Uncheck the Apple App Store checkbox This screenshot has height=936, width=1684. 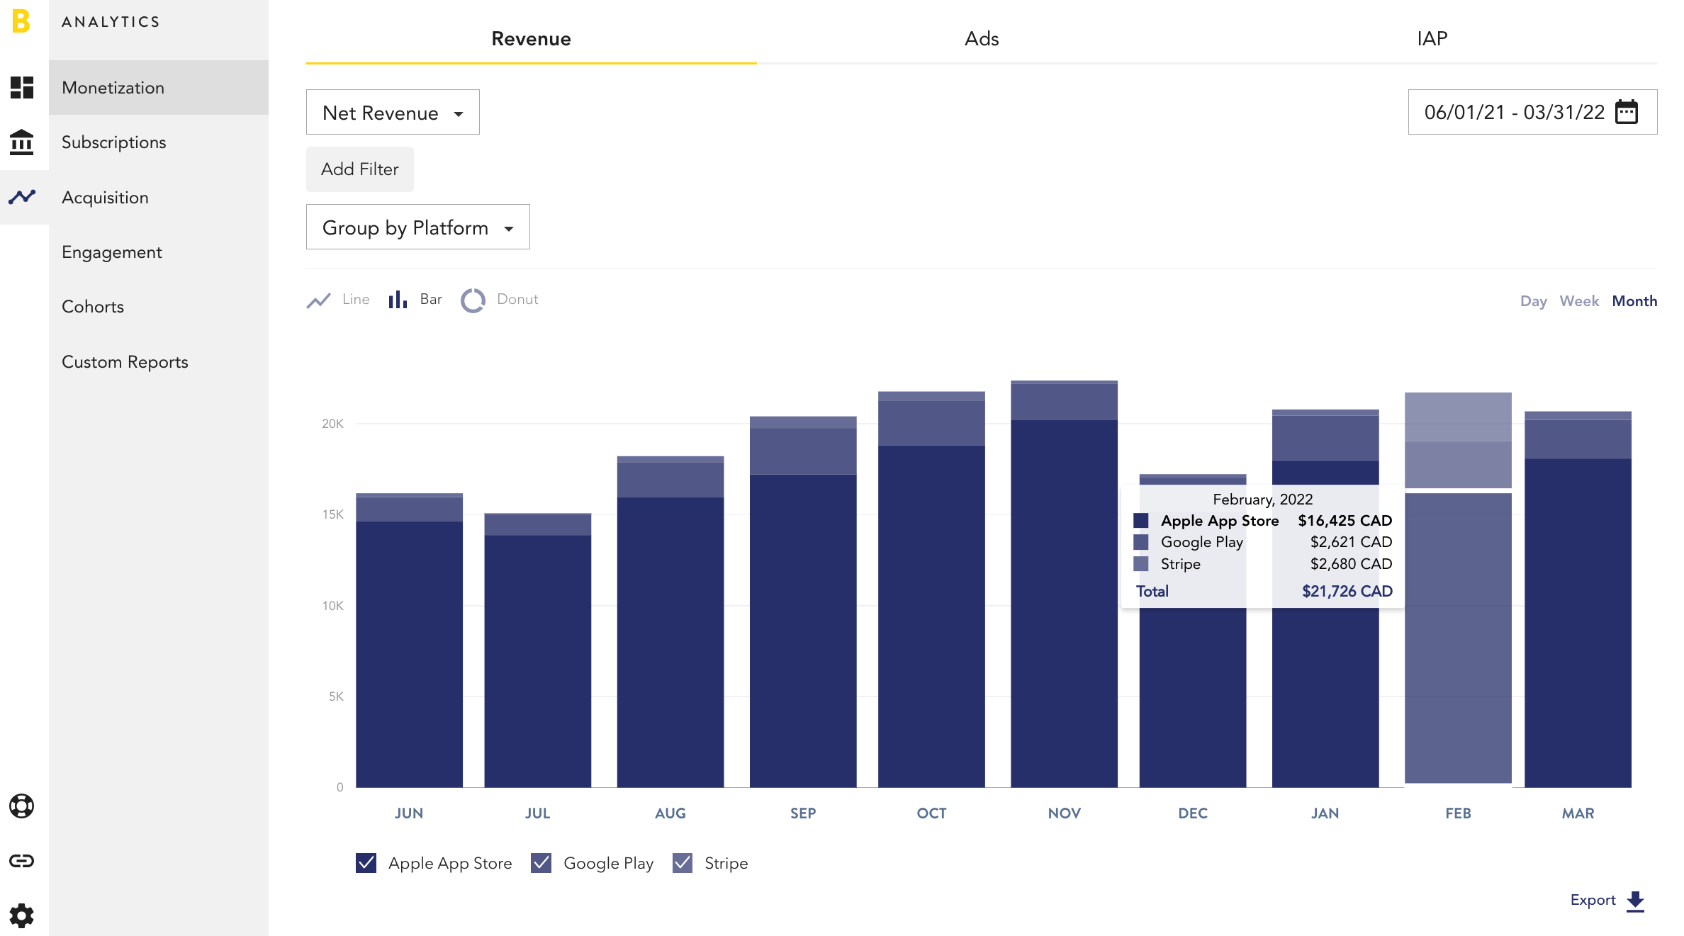(366, 863)
